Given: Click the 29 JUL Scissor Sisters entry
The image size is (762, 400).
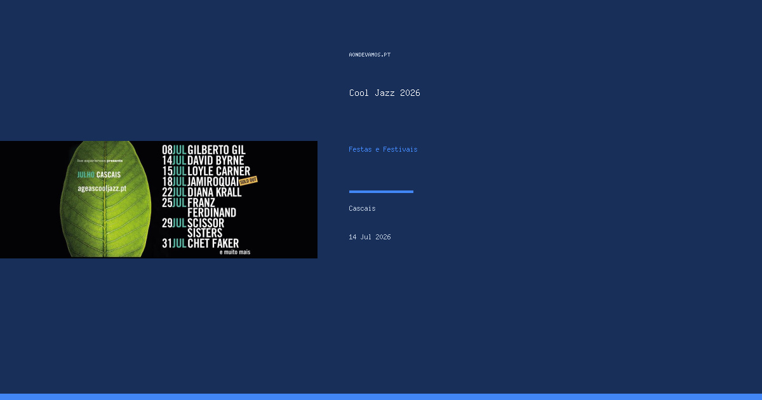Looking at the screenshot, I should [193, 228].
